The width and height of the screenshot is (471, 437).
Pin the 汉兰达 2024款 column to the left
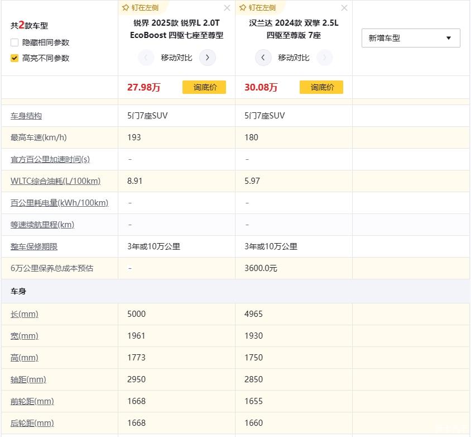[258, 7]
